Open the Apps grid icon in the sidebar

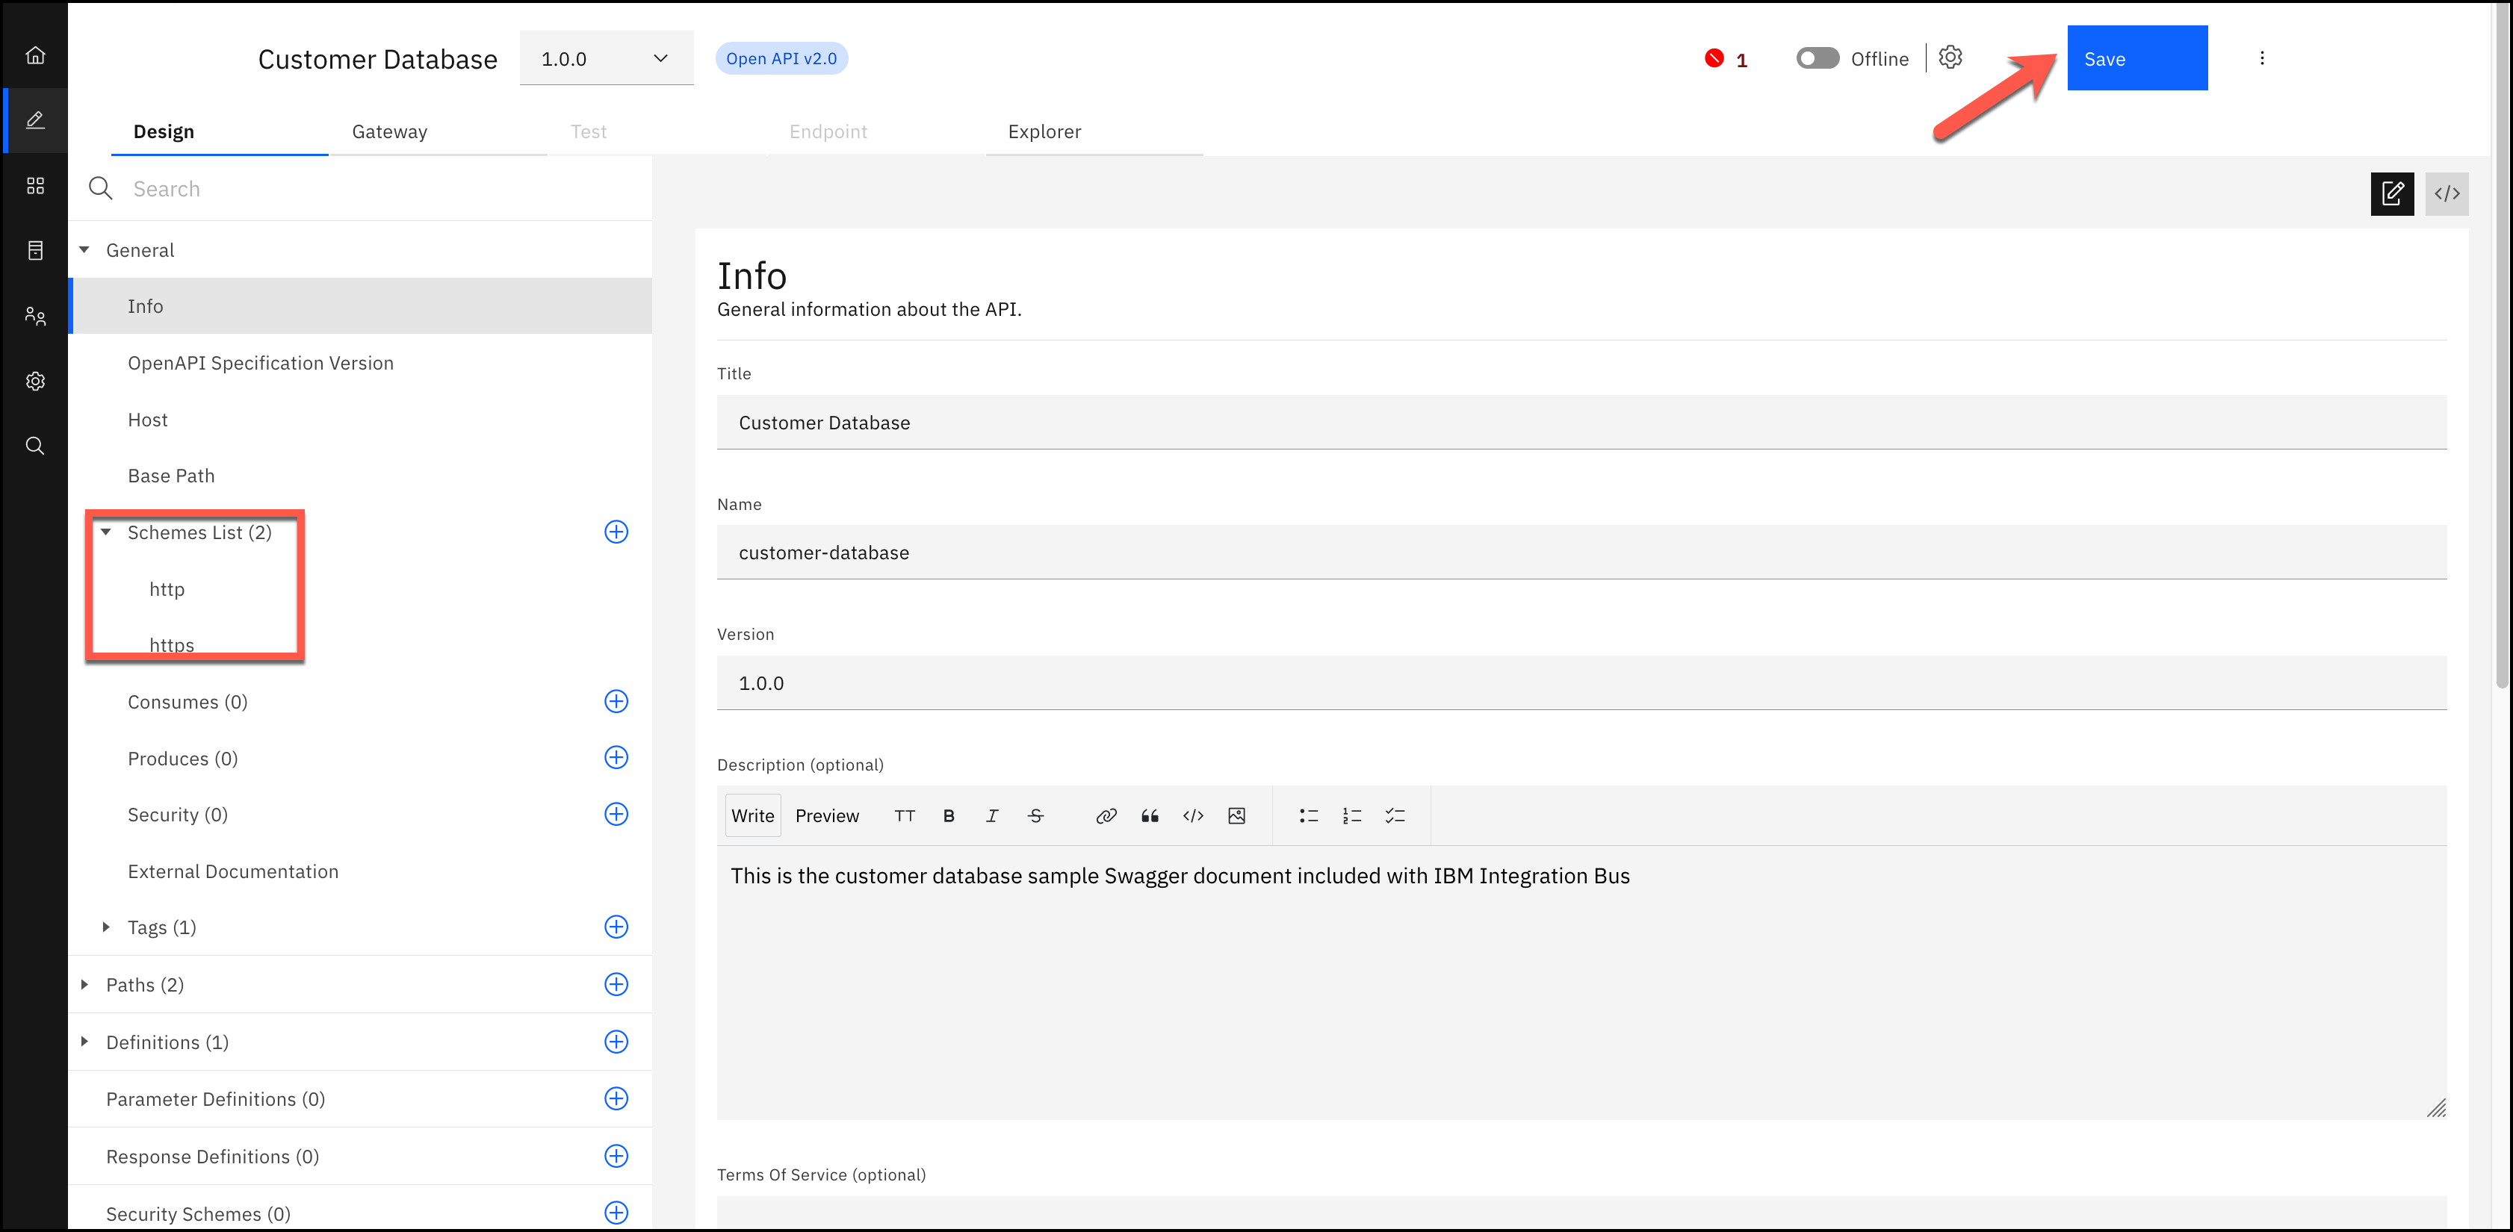coord(35,185)
